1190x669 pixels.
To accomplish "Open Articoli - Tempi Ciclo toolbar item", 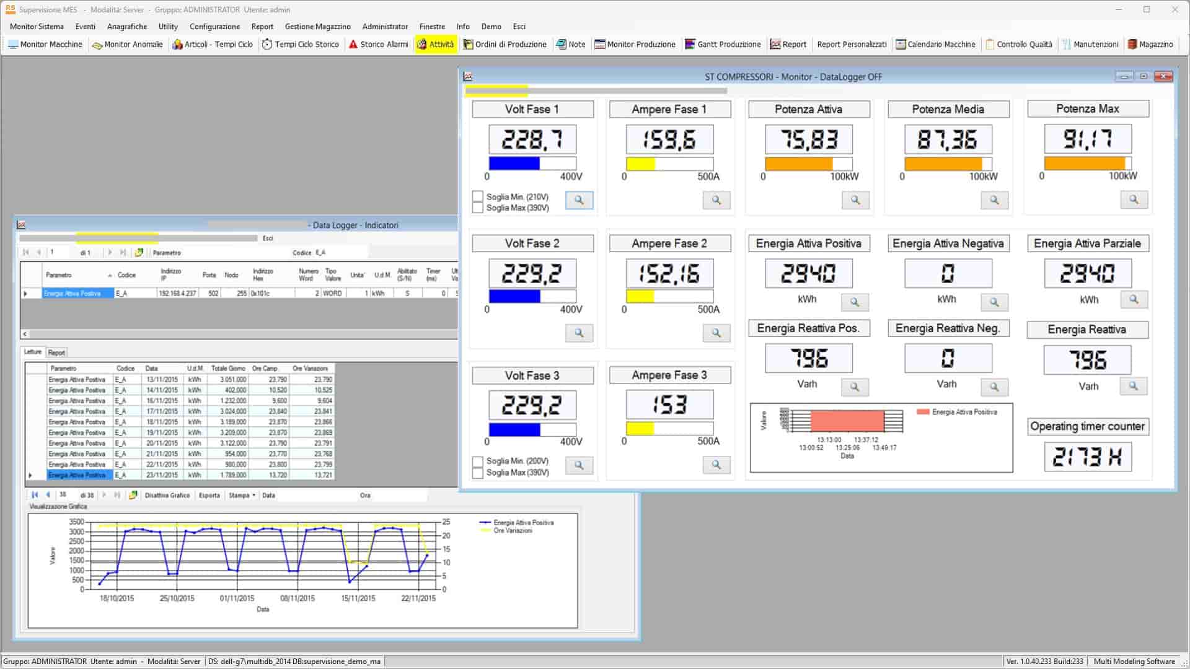I will pos(213,45).
